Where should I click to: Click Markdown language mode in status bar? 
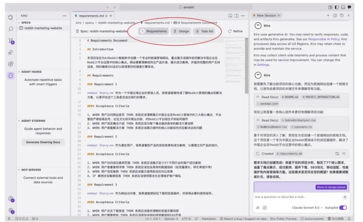[209, 219]
